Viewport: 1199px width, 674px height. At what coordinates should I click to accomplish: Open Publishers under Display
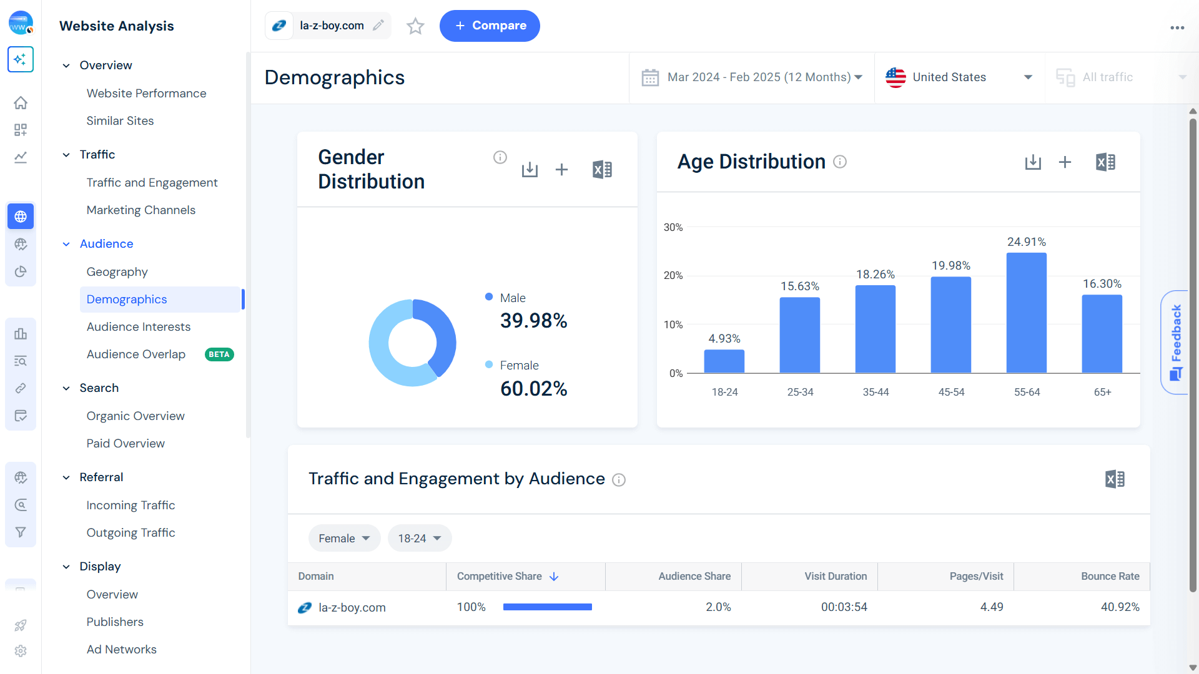click(114, 622)
